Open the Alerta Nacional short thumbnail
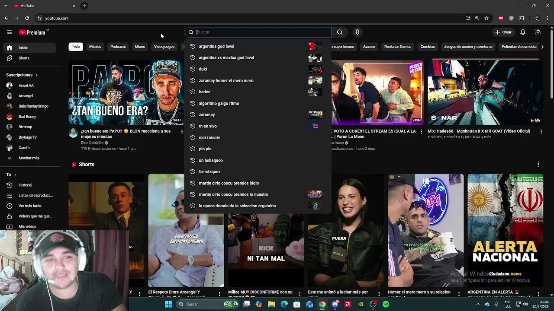Image resolution: width=554 pixels, height=311 pixels. [505, 231]
